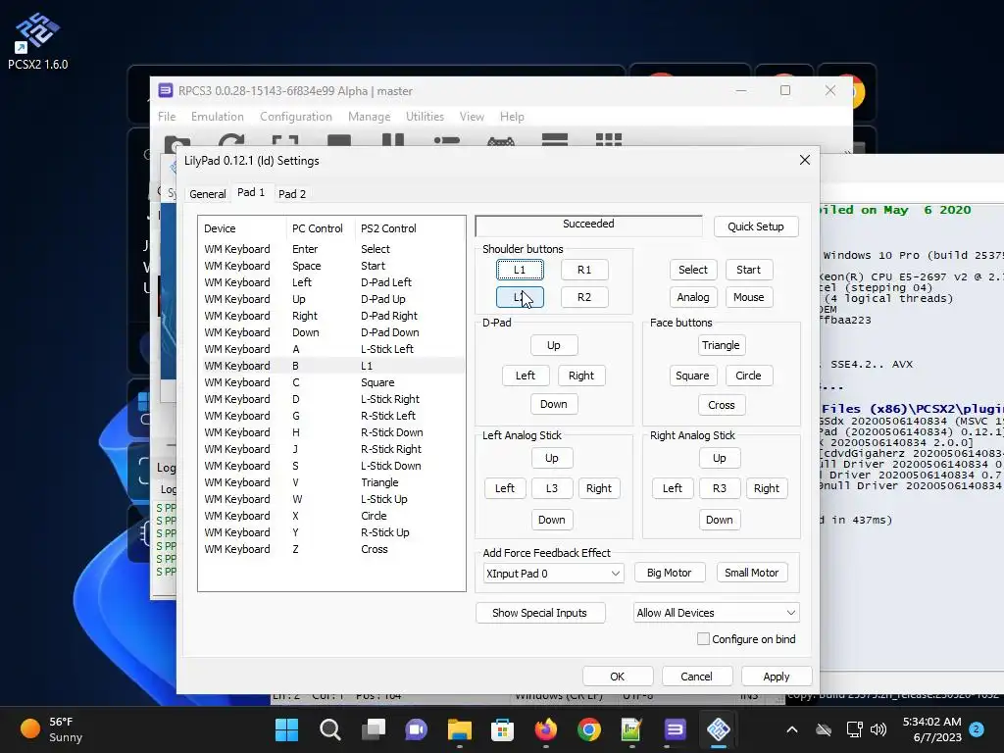Screen dimensions: 1004x753
Task: Open the PCSX2 1.6.0 desktop shortcut
Action: click(x=37, y=41)
